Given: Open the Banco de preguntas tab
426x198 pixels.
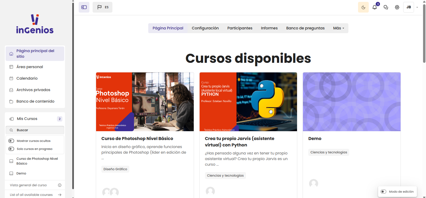Looking at the screenshot, I should [305, 28].
